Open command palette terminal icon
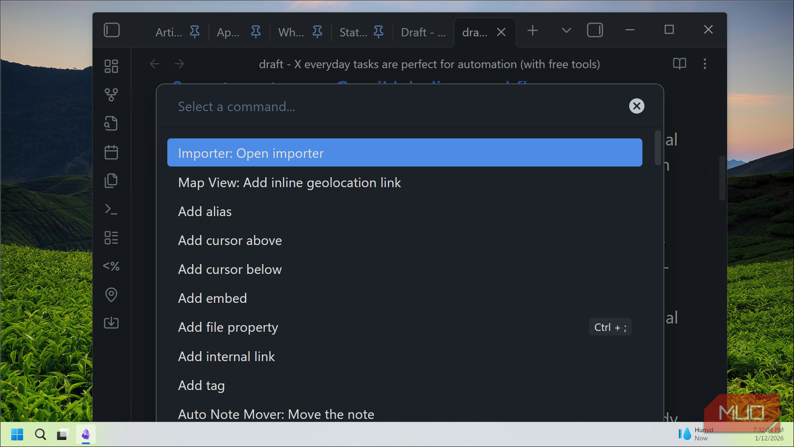794x447 pixels. (x=111, y=209)
